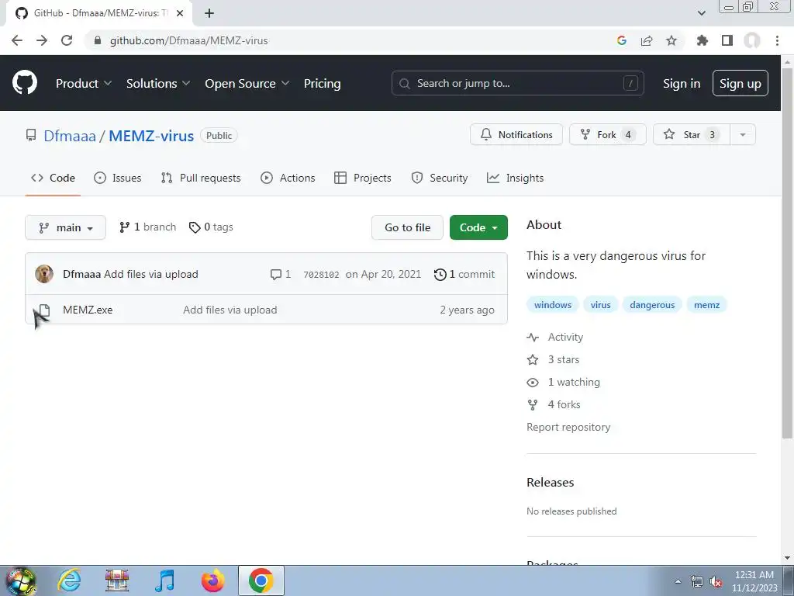794x596 pixels.
Task: Open the Activity link
Action: point(555,337)
